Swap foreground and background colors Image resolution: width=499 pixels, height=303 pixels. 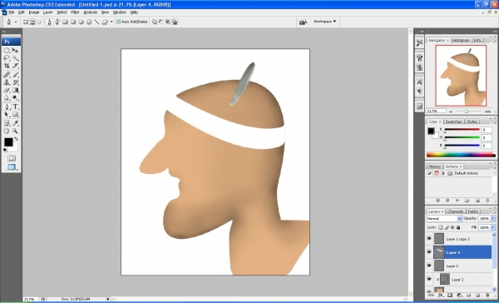pyautogui.click(x=17, y=139)
